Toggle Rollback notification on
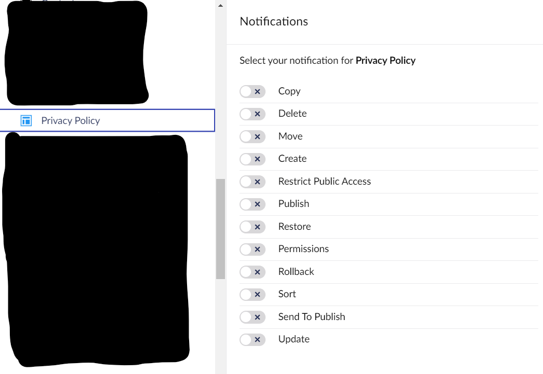Screen dimensions: 543x374 tap(253, 272)
